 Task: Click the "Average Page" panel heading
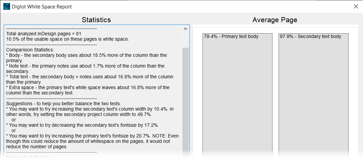pyautogui.click(x=275, y=20)
